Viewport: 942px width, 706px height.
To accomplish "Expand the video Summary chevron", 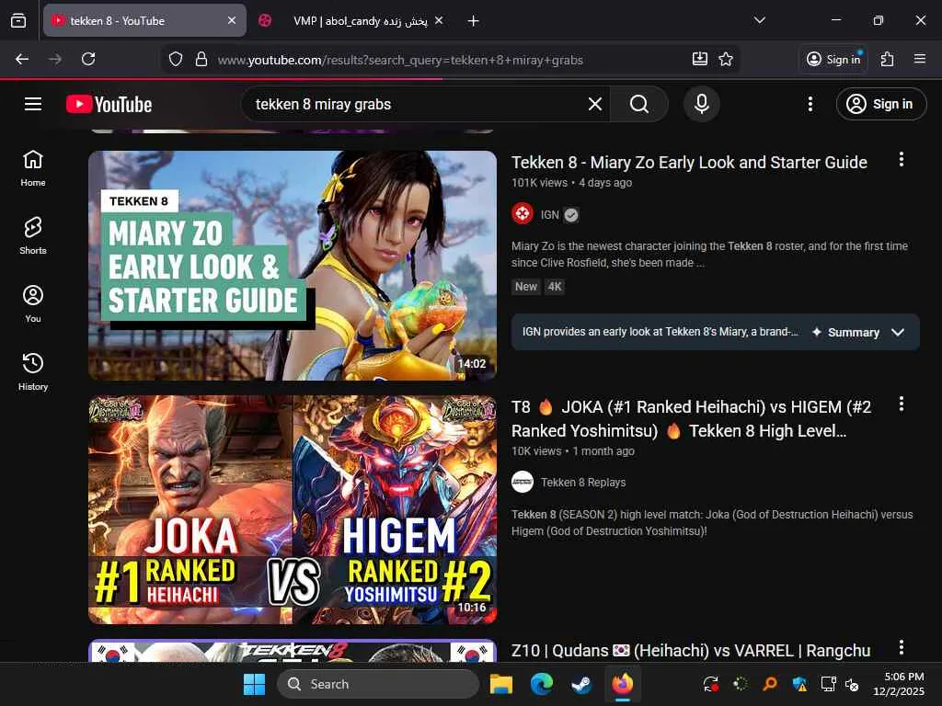I will [x=898, y=332].
